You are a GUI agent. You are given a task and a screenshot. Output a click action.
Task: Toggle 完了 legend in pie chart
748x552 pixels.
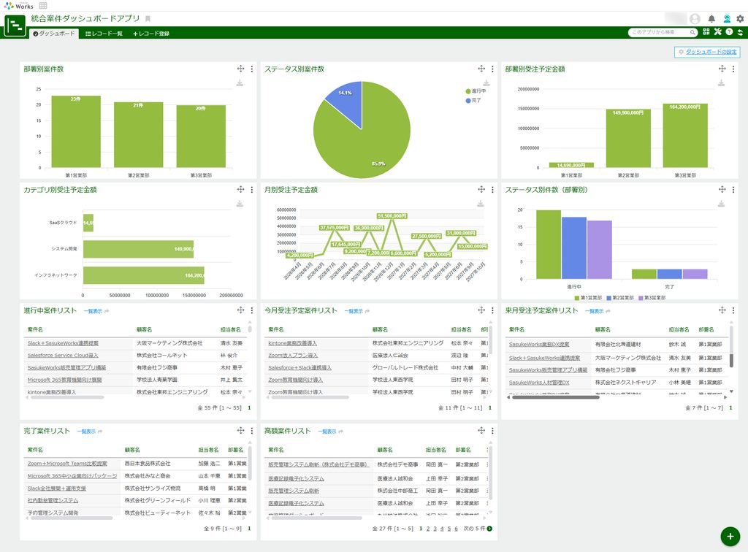tap(473, 101)
